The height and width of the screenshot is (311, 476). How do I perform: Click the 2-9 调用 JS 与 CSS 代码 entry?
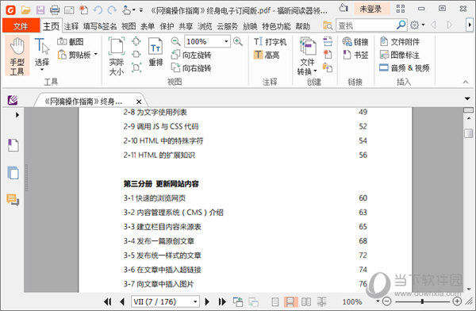click(161, 126)
